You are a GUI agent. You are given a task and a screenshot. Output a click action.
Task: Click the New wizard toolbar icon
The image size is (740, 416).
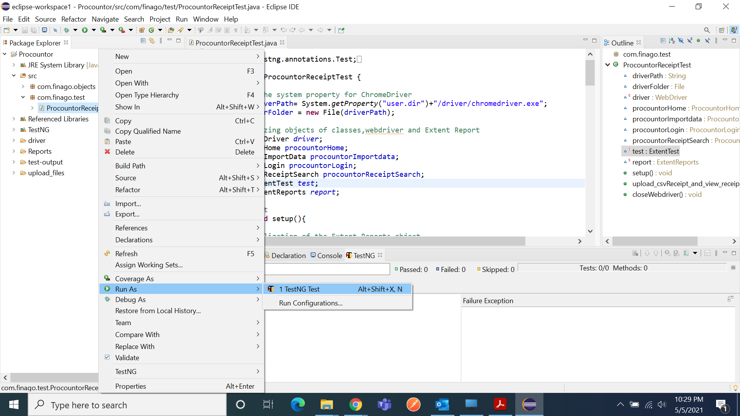(7, 30)
